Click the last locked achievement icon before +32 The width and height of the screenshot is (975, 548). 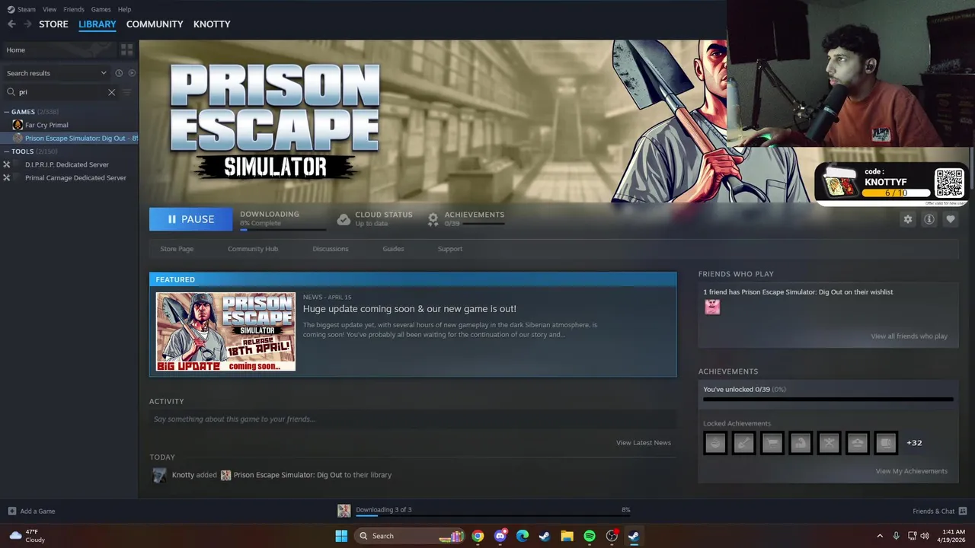tap(886, 442)
